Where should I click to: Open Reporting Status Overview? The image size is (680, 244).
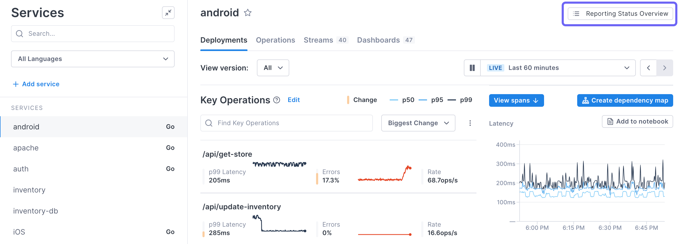pos(620,14)
